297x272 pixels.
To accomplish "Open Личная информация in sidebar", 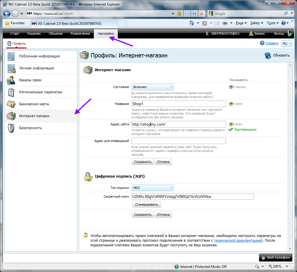I will (41, 68).
